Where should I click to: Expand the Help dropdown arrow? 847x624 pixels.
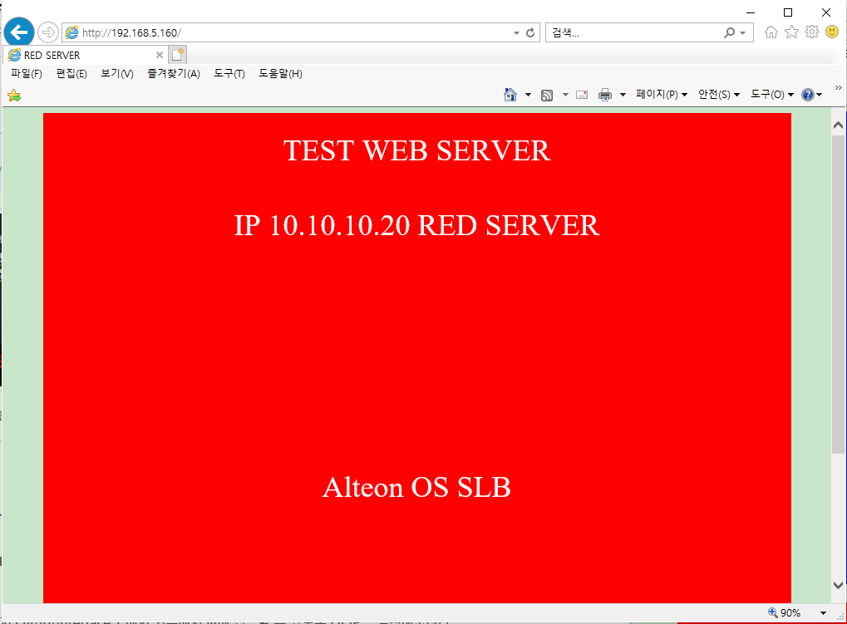[819, 95]
